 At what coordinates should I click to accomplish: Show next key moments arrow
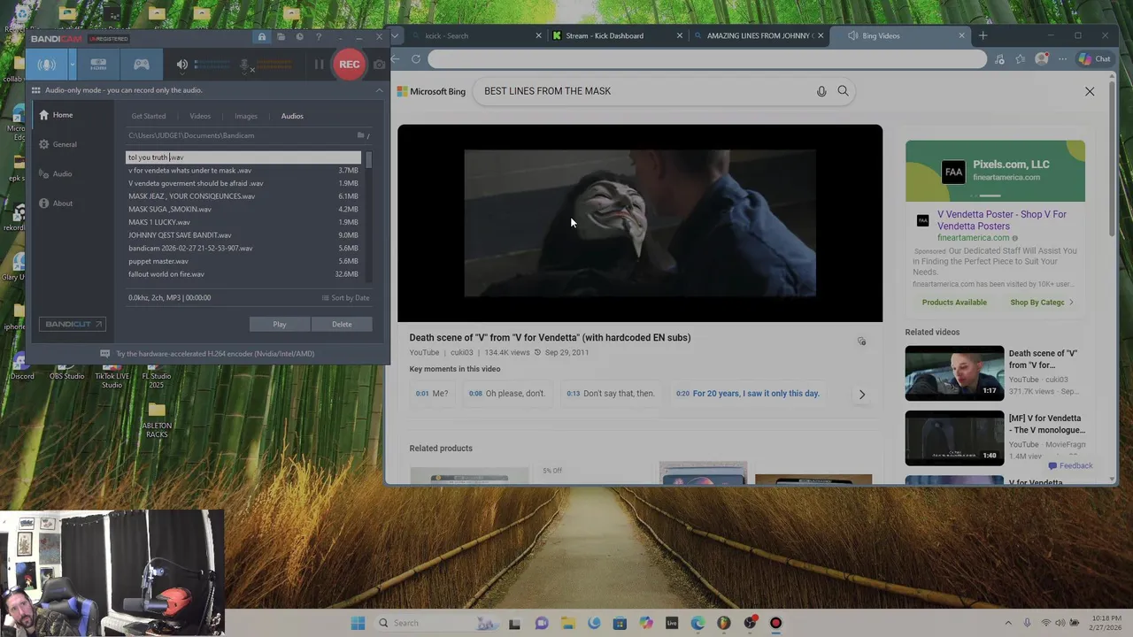pos(861,394)
